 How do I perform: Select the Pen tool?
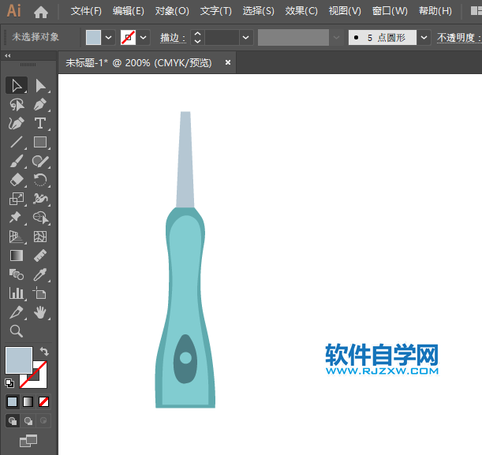(40, 104)
